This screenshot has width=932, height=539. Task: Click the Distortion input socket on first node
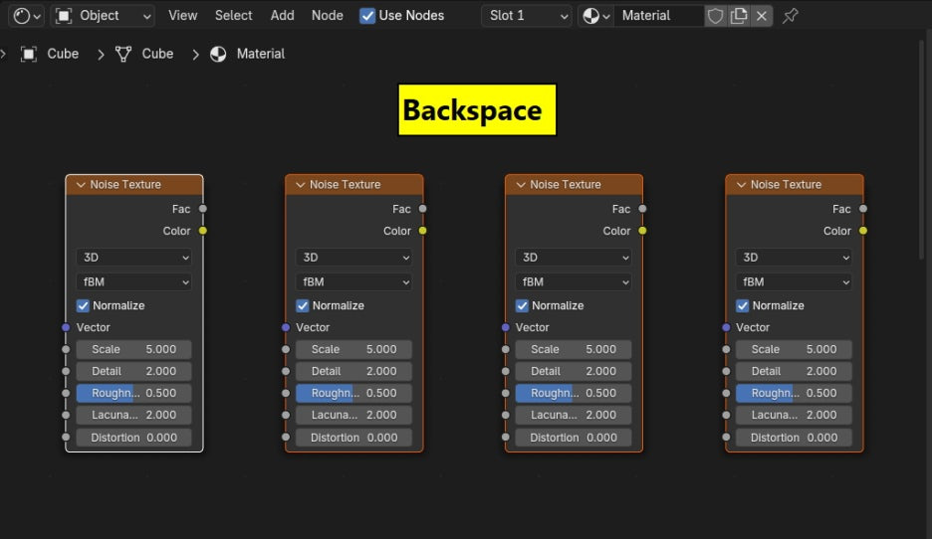pyautogui.click(x=66, y=437)
